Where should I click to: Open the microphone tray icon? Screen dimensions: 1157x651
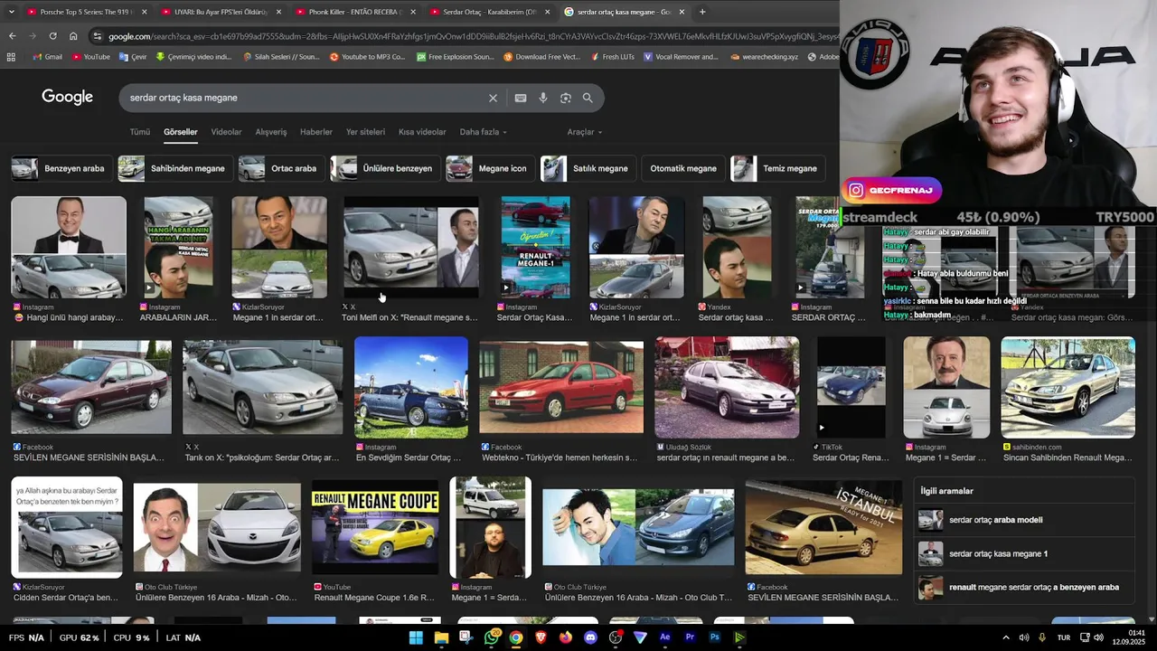click(1042, 637)
